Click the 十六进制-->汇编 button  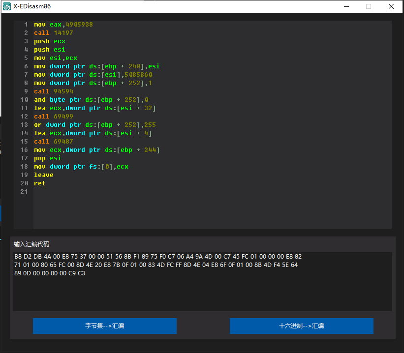pyautogui.click(x=302, y=325)
